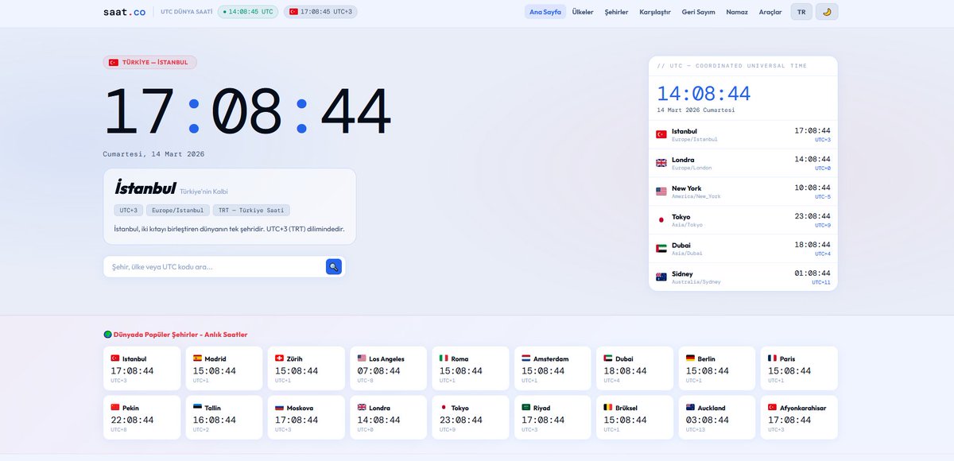Click the UK flag icon in the UTC panel Londra row
This screenshot has width=954, height=461.
click(661, 163)
